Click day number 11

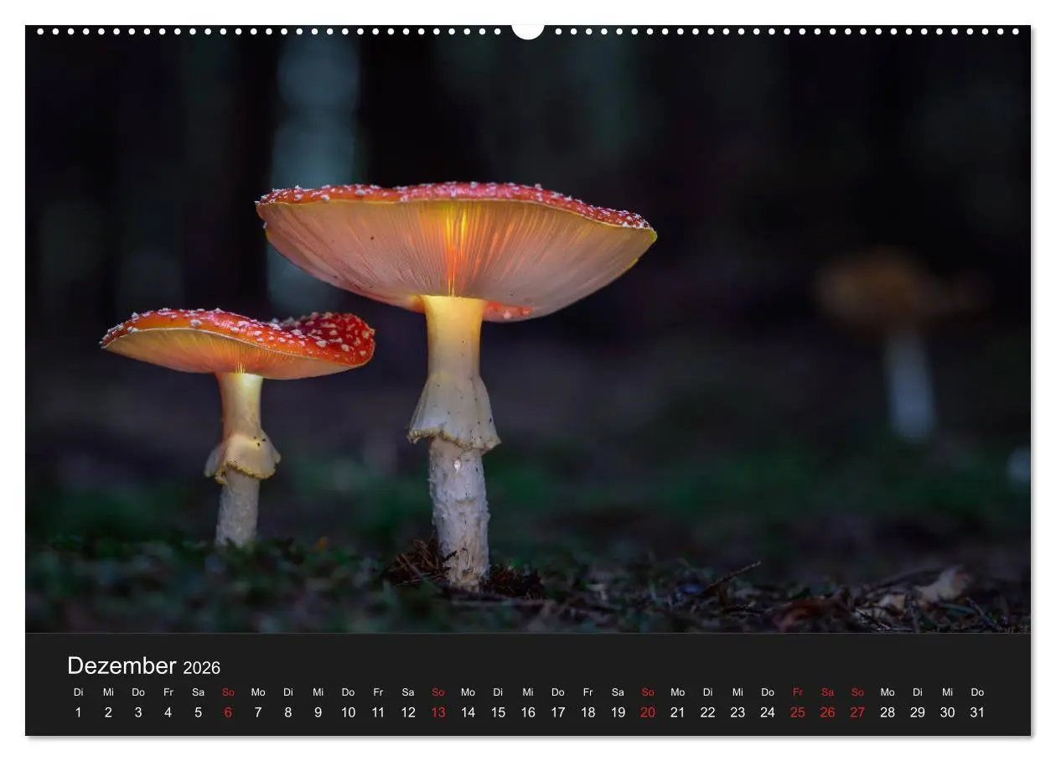point(378,712)
